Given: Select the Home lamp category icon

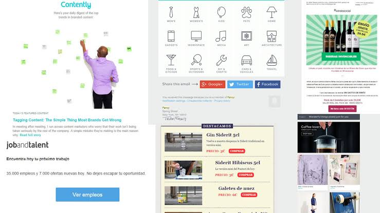Looking at the screenshot, I should coord(272,12).
